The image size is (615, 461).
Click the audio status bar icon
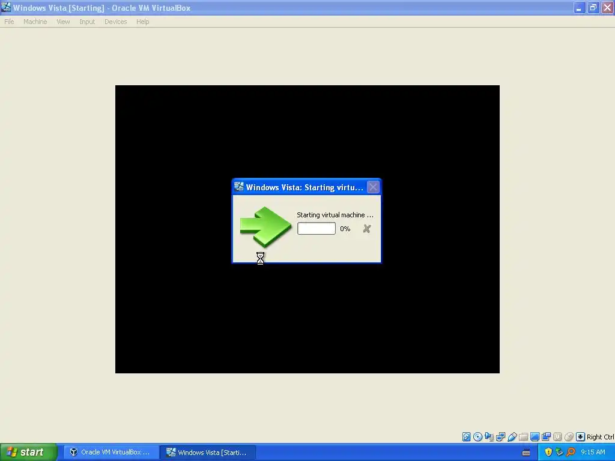(x=489, y=437)
